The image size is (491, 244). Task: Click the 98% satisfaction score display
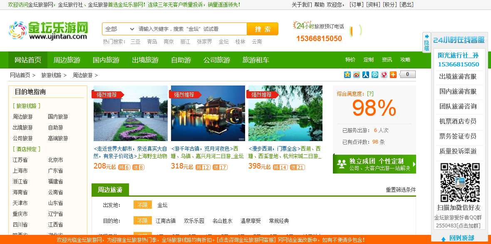pos(374,108)
